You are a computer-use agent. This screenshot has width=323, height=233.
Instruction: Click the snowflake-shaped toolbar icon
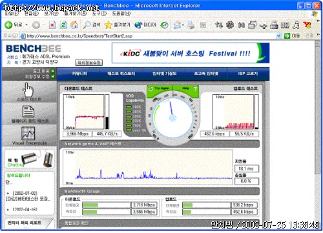click(230, 25)
